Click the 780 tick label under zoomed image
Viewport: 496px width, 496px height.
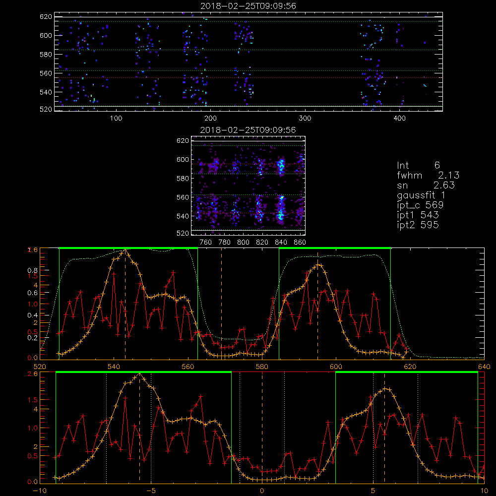(x=224, y=243)
